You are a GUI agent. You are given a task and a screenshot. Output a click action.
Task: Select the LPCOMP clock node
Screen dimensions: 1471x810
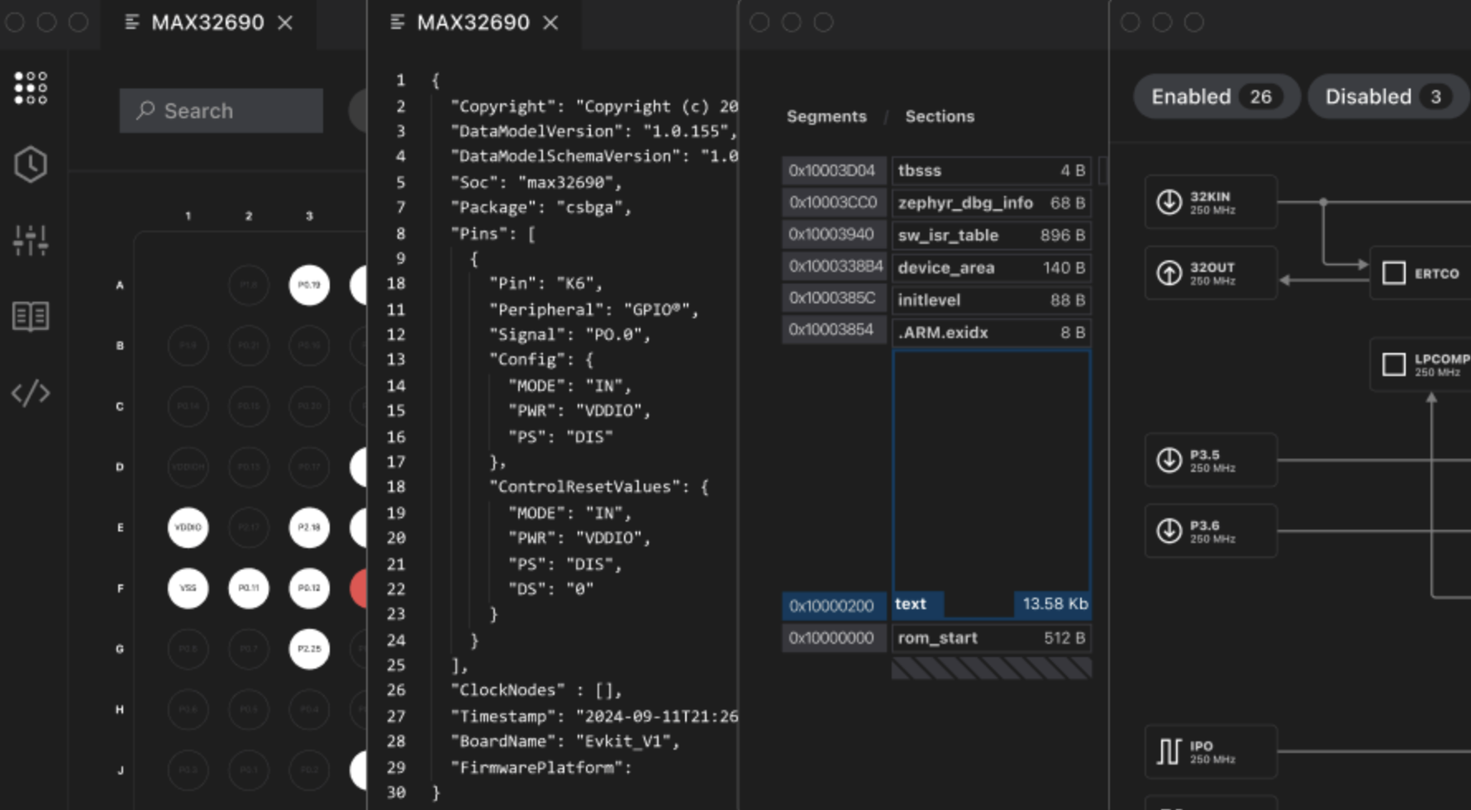point(1421,364)
